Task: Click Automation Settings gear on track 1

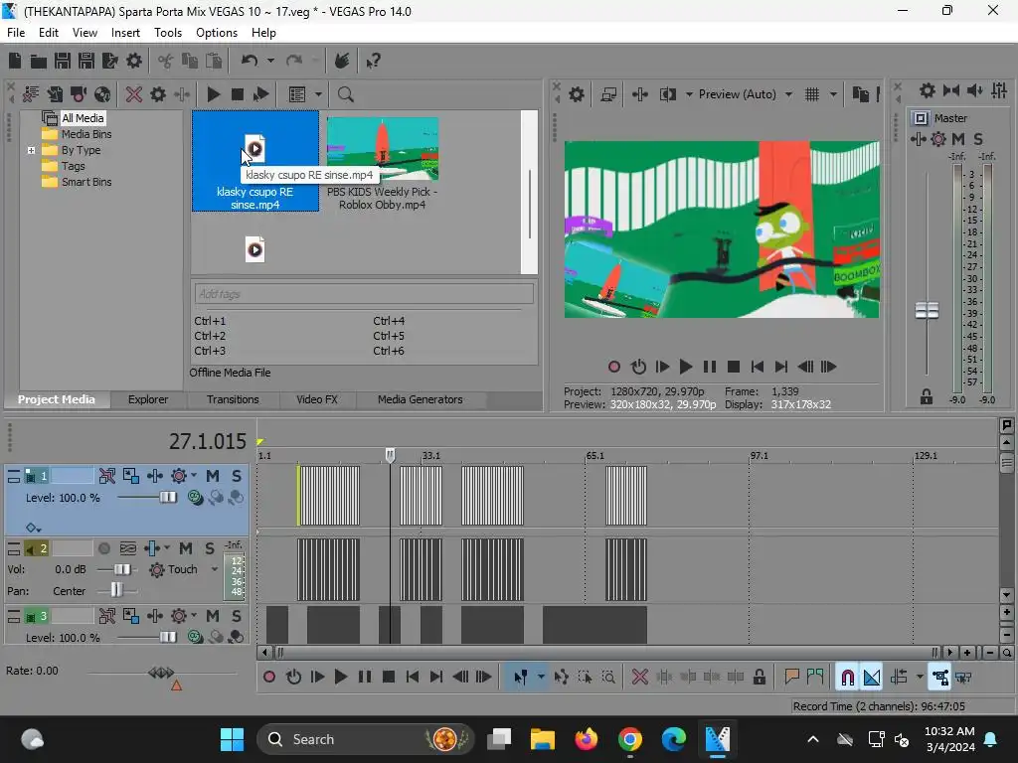Action: tap(179, 476)
